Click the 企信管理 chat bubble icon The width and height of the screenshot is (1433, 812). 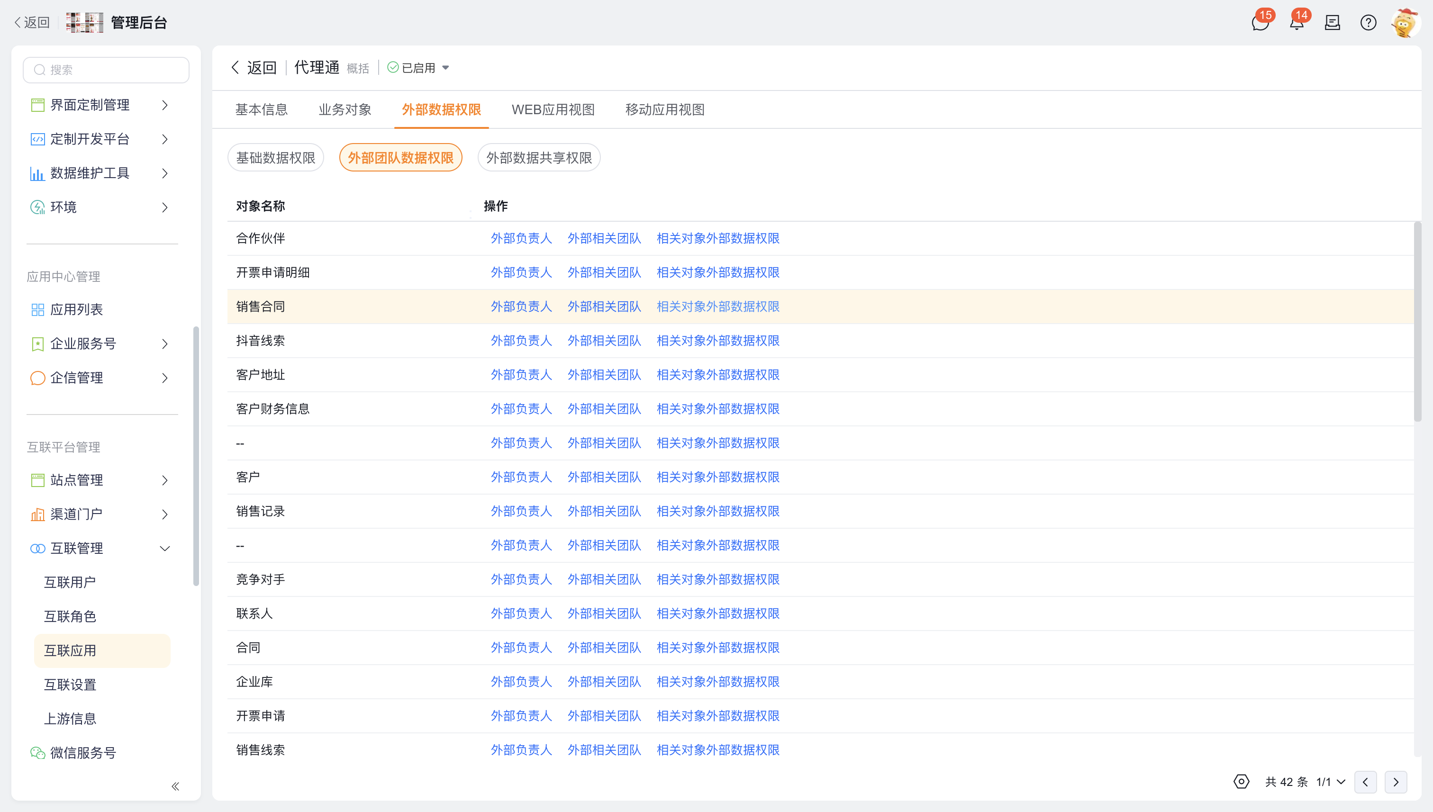click(x=37, y=378)
